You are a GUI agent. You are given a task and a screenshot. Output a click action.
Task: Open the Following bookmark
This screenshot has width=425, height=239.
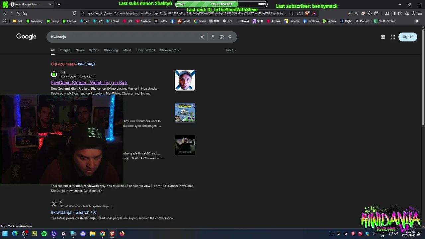[x=34, y=21]
